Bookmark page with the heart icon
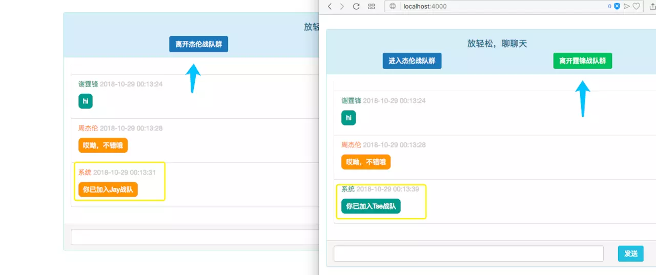 point(636,6)
